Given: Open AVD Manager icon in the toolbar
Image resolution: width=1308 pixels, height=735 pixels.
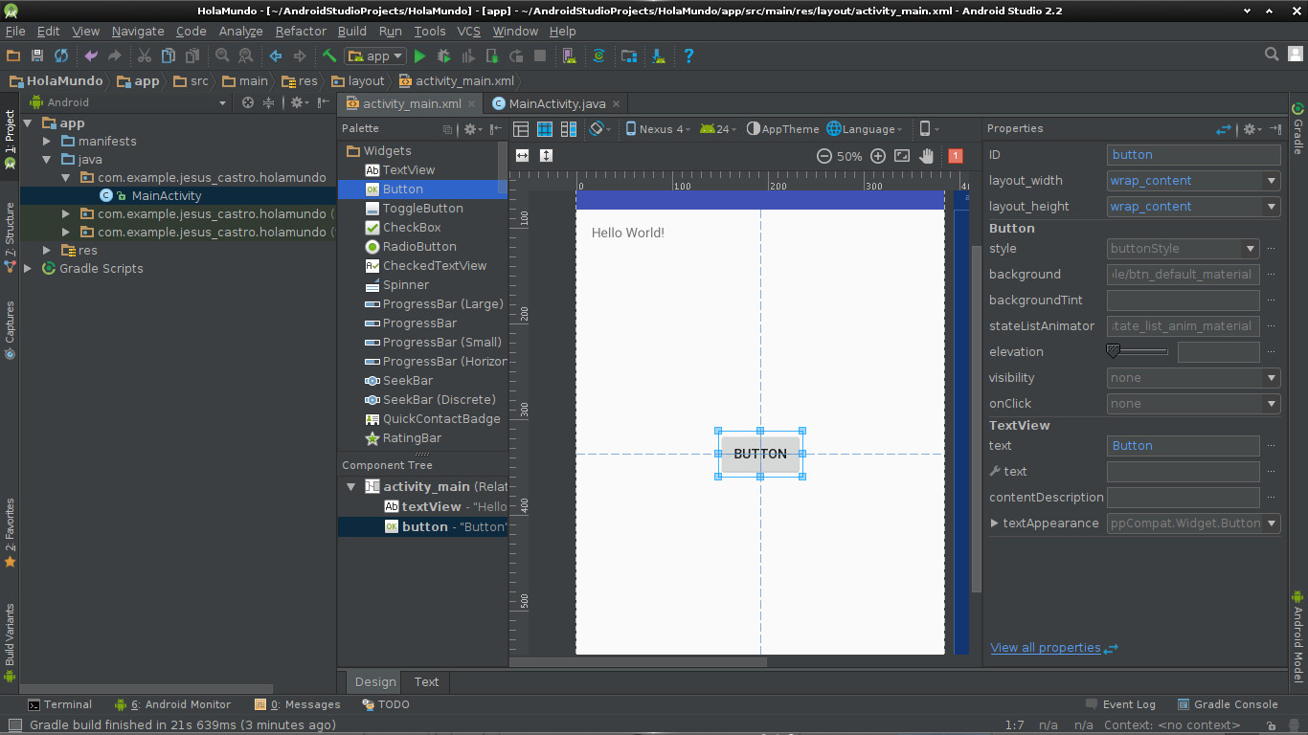Looking at the screenshot, I should [569, 56].
